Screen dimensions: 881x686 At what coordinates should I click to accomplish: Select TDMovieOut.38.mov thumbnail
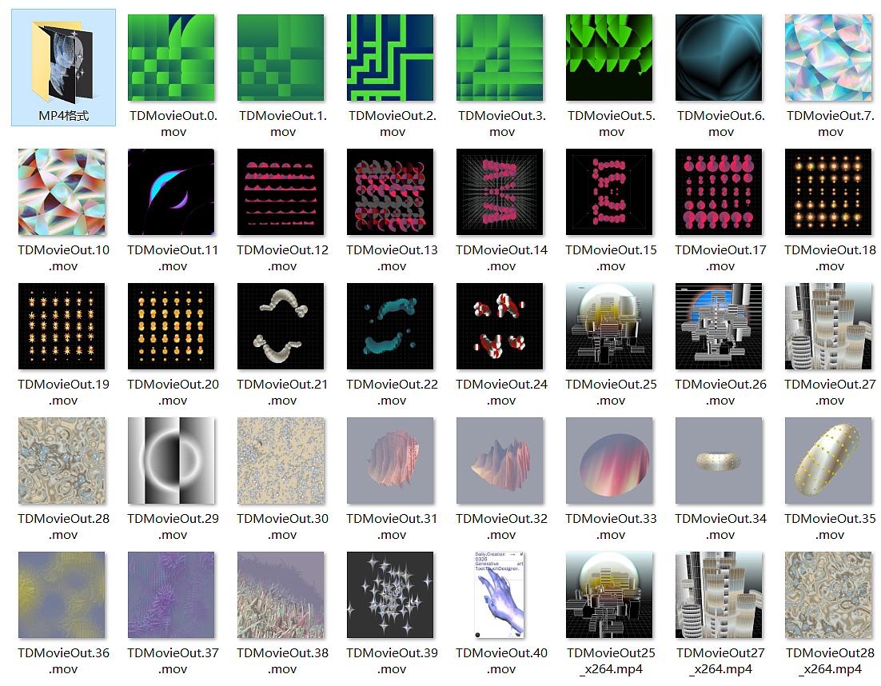click(x=281, y=595)
